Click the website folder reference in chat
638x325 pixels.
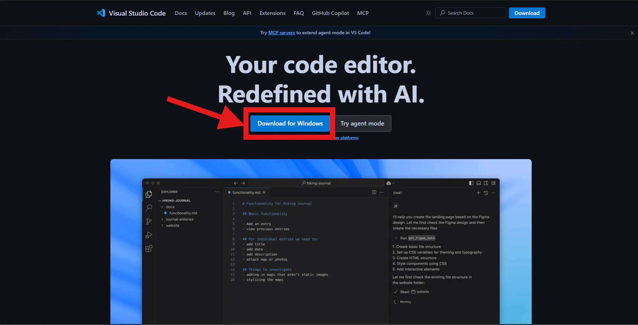[x=420, y=292]
